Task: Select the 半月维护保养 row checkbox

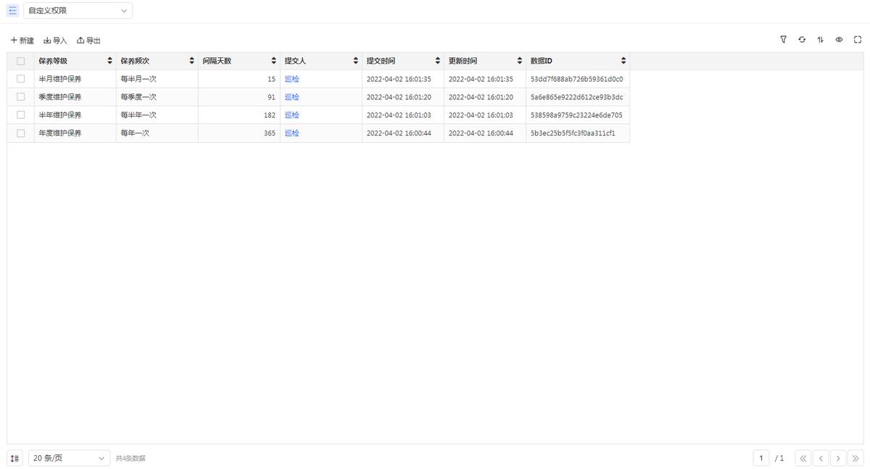Action: pos(20,79)
